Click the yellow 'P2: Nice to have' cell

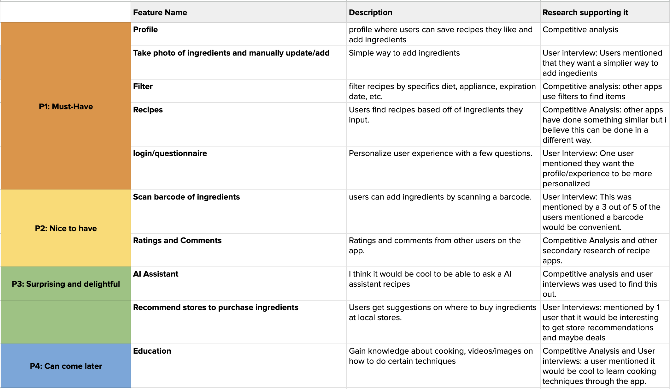[x=66, y=228]
